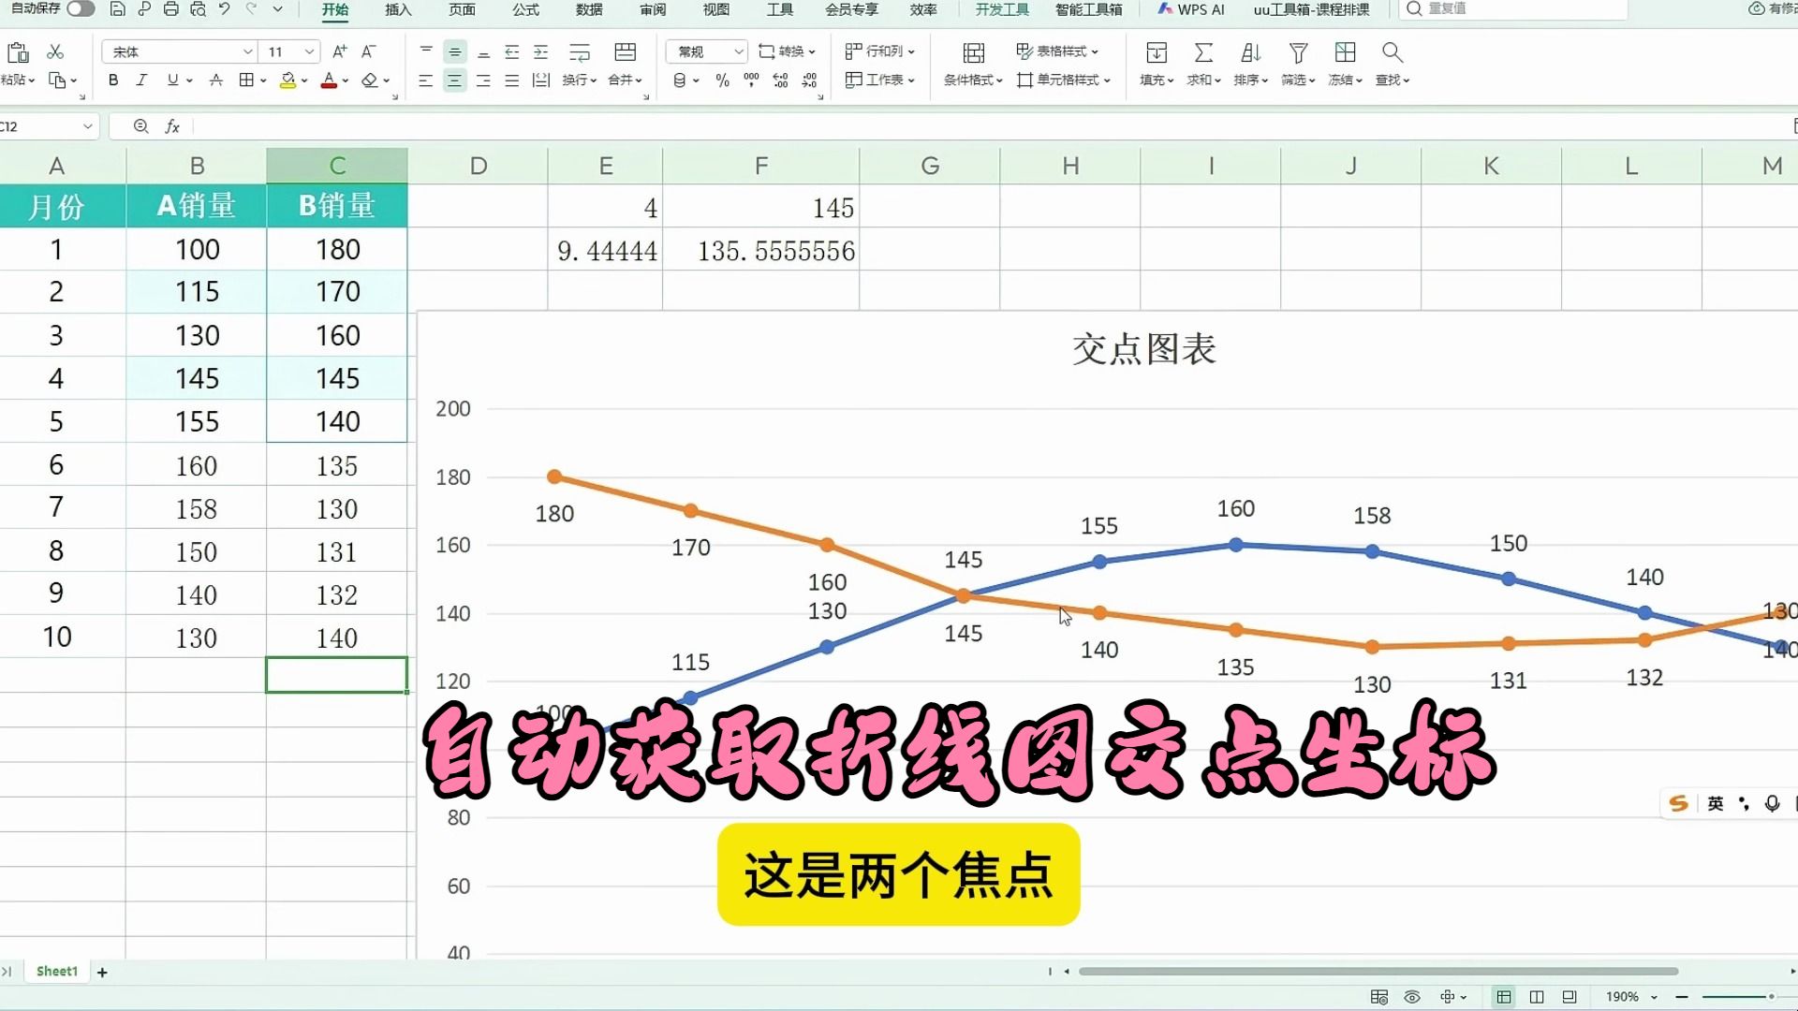Click the copy icon
This screenshot has height=1011, width=1798.
point(57,81)
